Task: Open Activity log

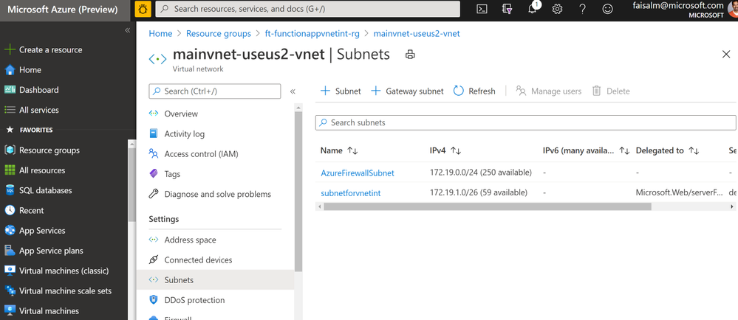Action: tap(185, 134)
